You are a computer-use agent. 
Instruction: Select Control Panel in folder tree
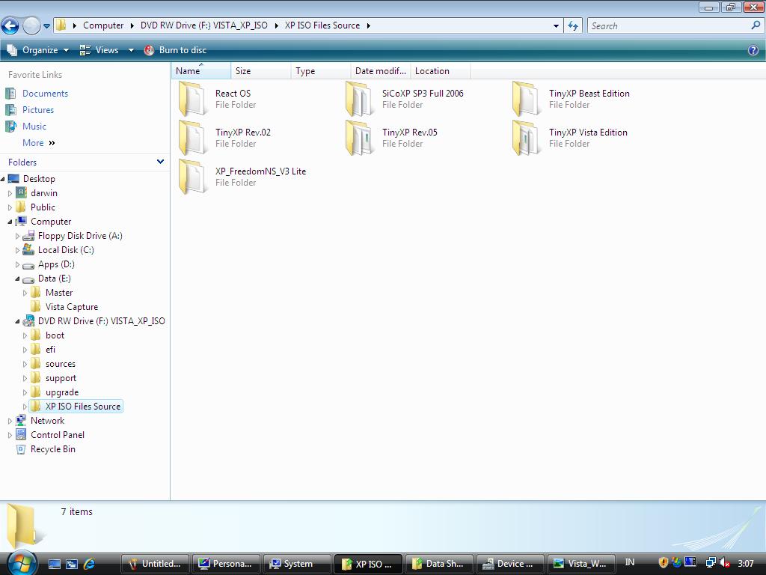(x=57, y=435)
